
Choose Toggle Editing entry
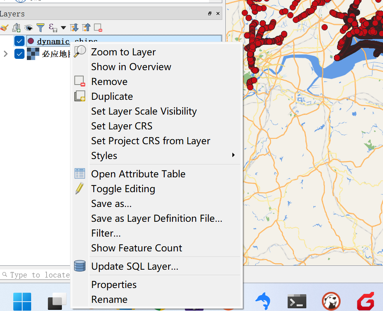(x=156, y=189)
